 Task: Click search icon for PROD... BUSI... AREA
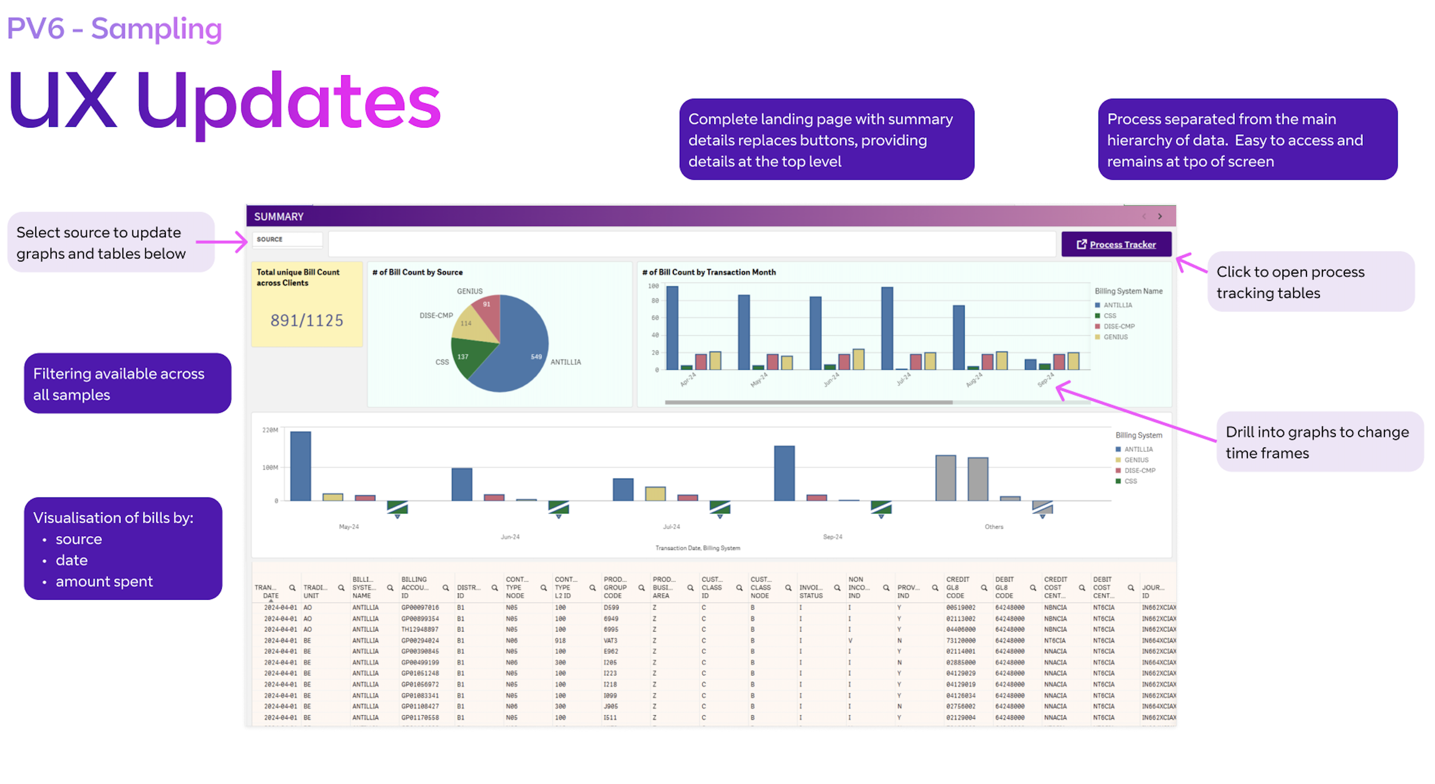click(x=690, y=588)
